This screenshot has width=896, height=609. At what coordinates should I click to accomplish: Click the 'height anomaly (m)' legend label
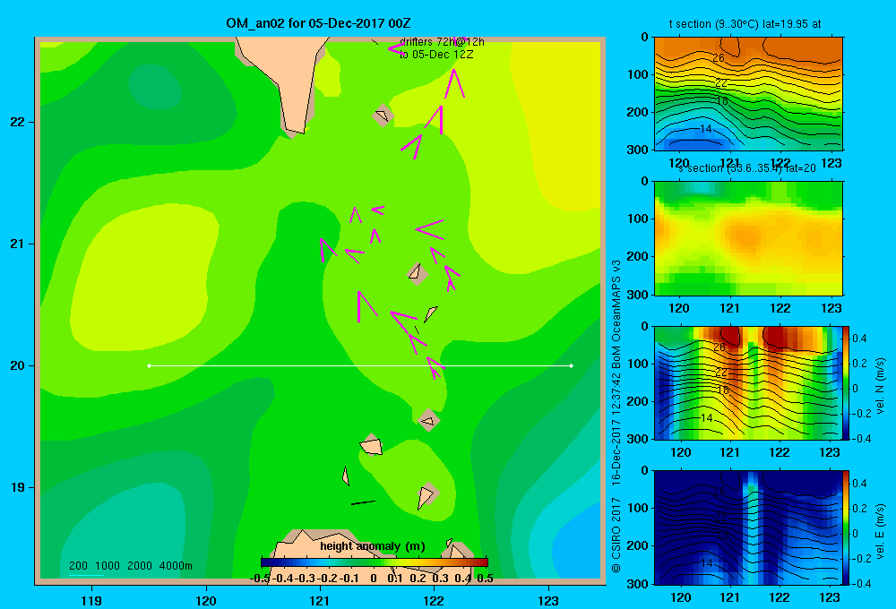click(373, 546)
